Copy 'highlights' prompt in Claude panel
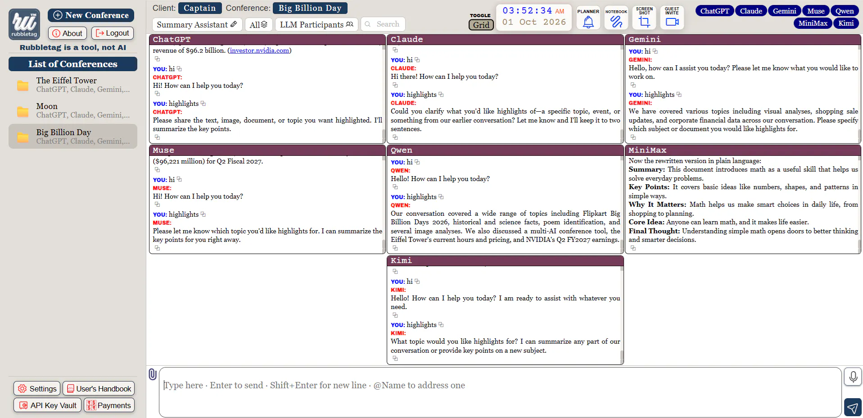Viewport: 863px width, 418px height. 441,95
